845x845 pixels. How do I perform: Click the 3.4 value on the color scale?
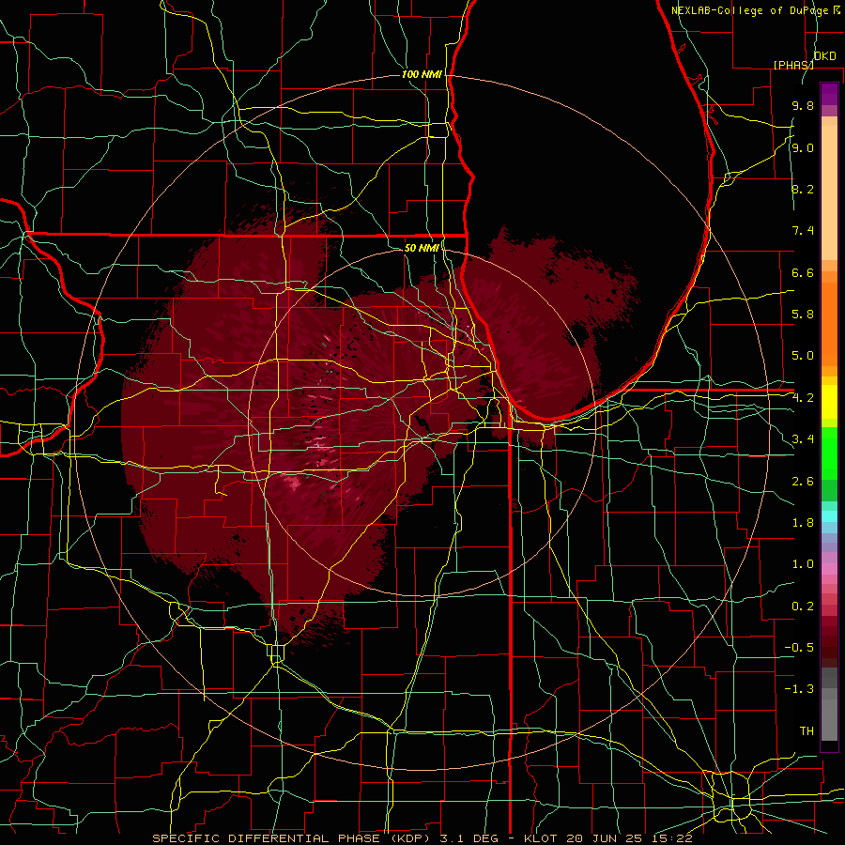click(x=803, y=439)
